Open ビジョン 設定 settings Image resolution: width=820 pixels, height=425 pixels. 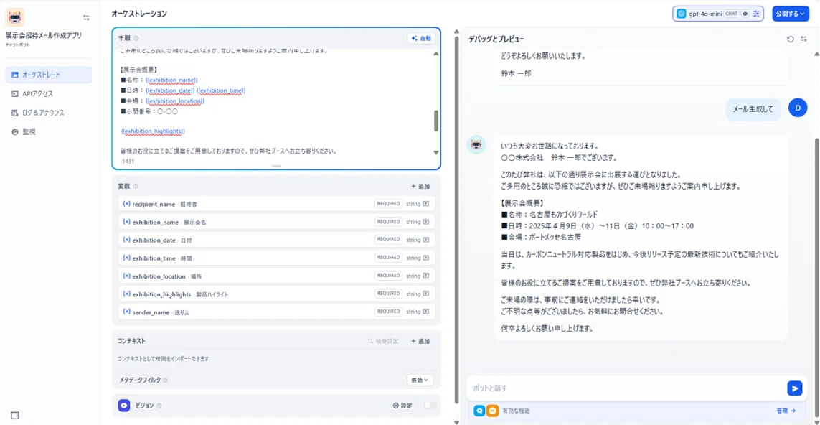coord(402,405)
